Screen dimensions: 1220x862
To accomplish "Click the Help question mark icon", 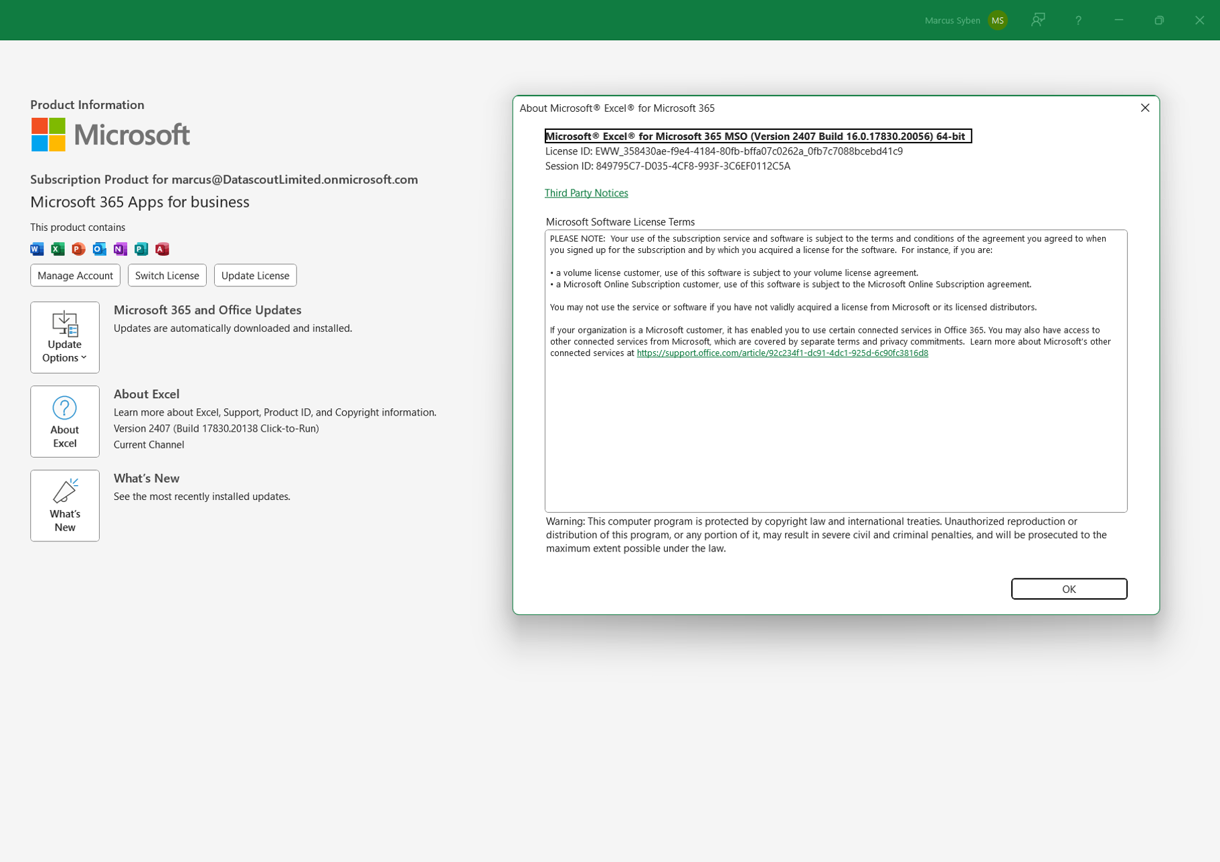I will point(1078,20).
